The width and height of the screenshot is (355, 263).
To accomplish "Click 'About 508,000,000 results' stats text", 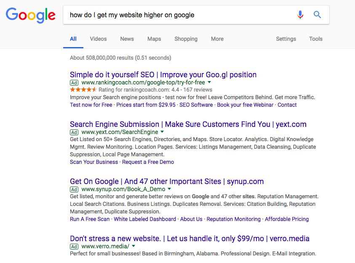I will 120,58.
